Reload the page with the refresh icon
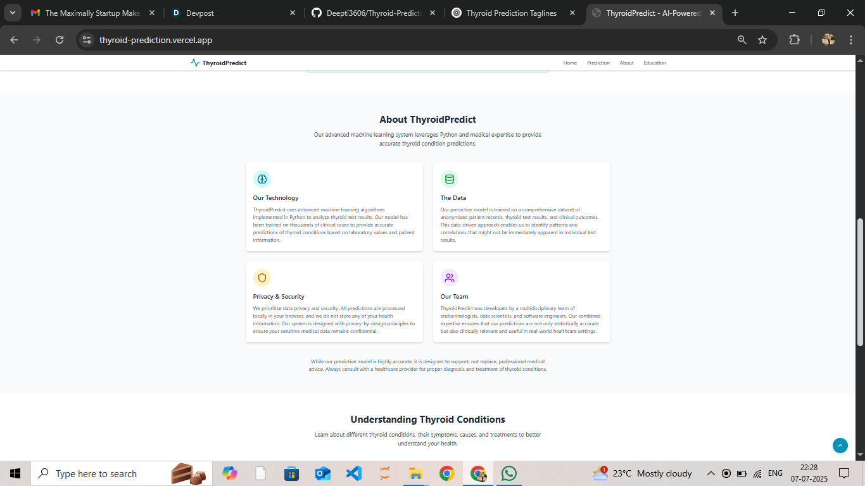This screenshot has height=486, width=865. pos(60,40)
